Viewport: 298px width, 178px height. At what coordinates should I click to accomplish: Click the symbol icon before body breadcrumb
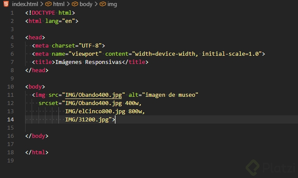(x=75, y=4)
